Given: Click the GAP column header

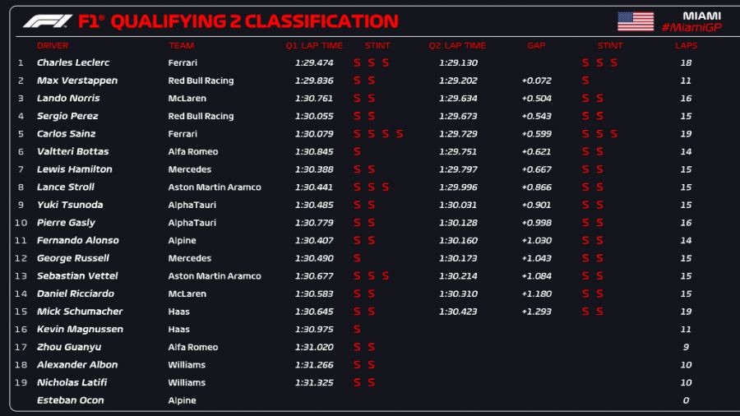Looking at the screenshot, I should click(x=536, y=46).
